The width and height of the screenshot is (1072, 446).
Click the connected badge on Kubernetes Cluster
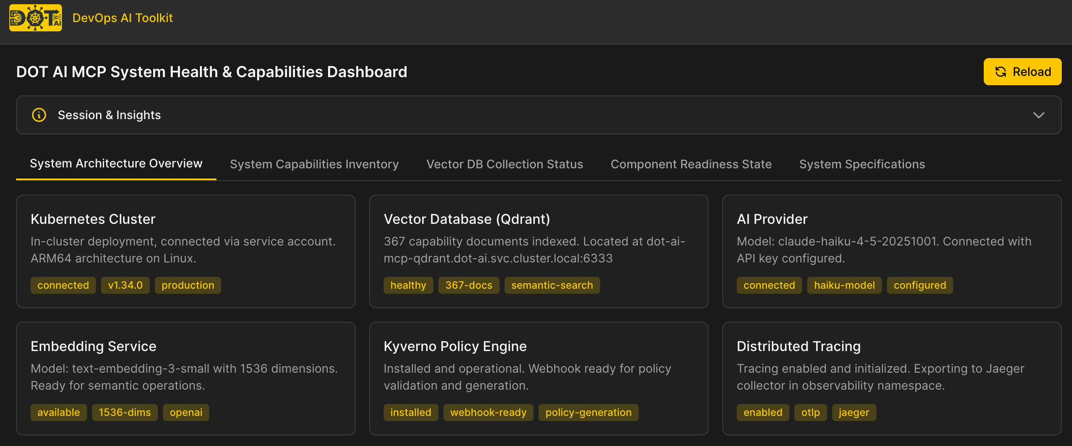coord(63,285)
